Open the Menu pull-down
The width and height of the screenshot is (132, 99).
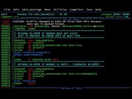click(47, 10)
